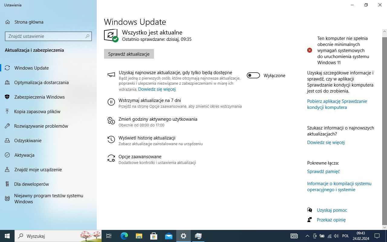387x242 pixels.
Task: Click the Insider program cat-face icon
Action: (8, 199)
